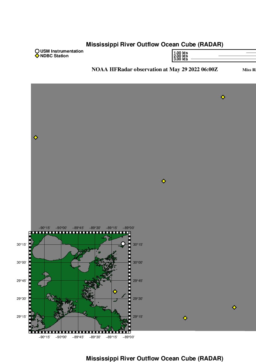256x362 pixels.
Task: Select the lower-right NDBC diamond on main map
Action: pyautogui.click(x=234, y=307)
